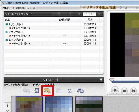Screen dimensions: 139x112
Task: Select the second blue video thumbnail
Action: point(59,104)
